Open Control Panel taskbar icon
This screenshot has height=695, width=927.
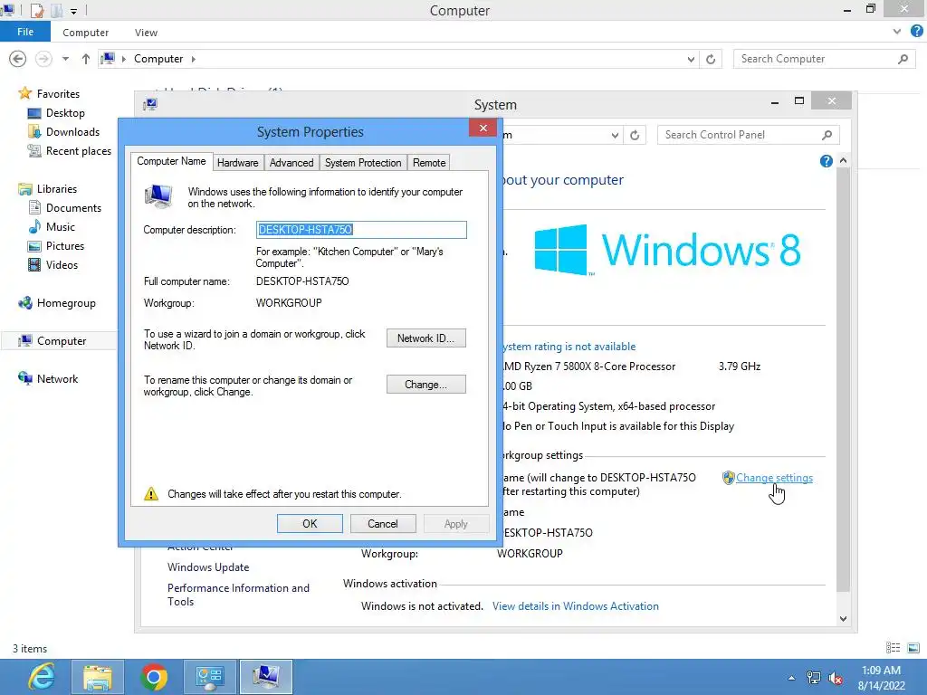point(209,677)
